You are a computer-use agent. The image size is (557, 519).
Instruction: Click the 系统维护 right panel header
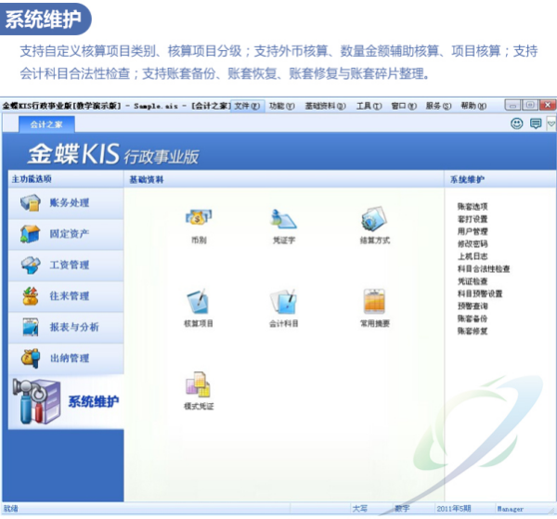click(x=467, y=179)
